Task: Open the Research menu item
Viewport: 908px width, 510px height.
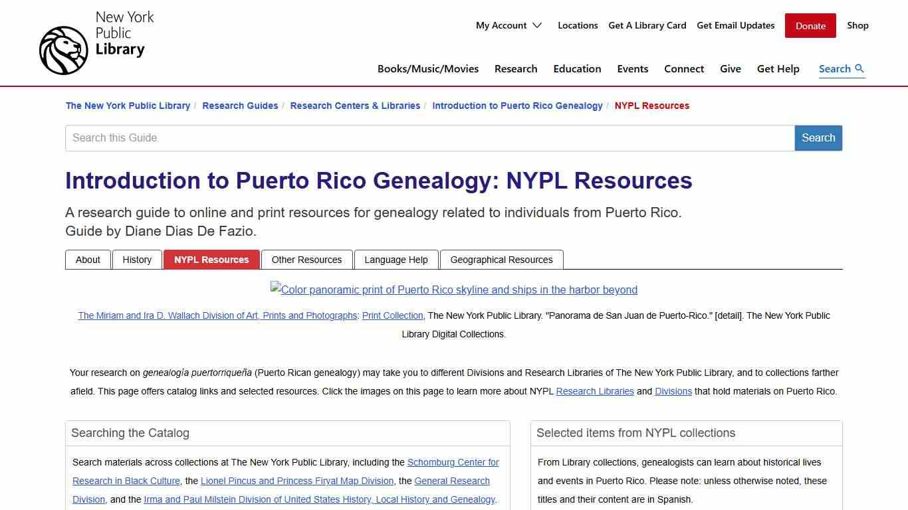Action: (516, 68)
